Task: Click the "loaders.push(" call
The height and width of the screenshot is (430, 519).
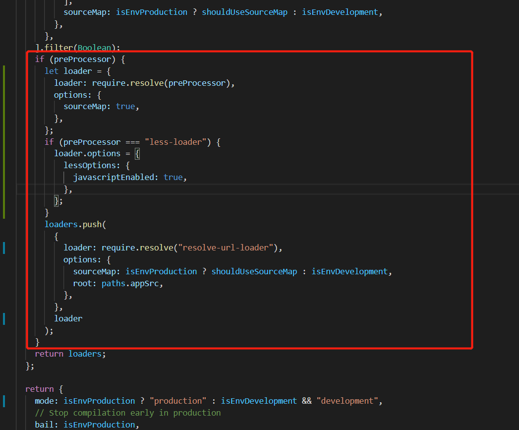Action: tap(75, 224)
